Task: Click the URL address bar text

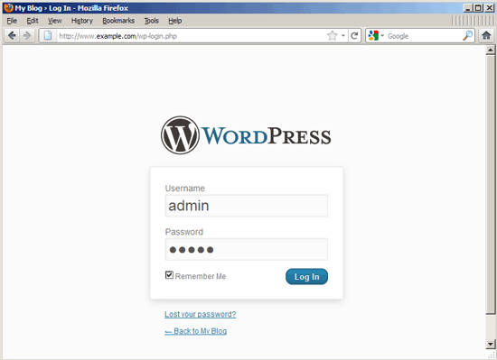Action: pyautogui.click(x=117, y=36)
